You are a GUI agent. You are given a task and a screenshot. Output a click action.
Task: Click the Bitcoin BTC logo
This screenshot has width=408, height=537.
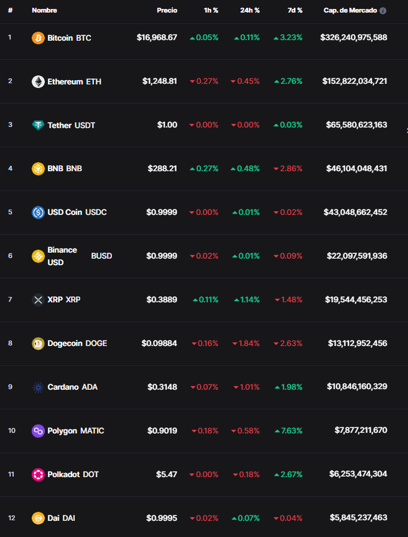pos(38,38)
